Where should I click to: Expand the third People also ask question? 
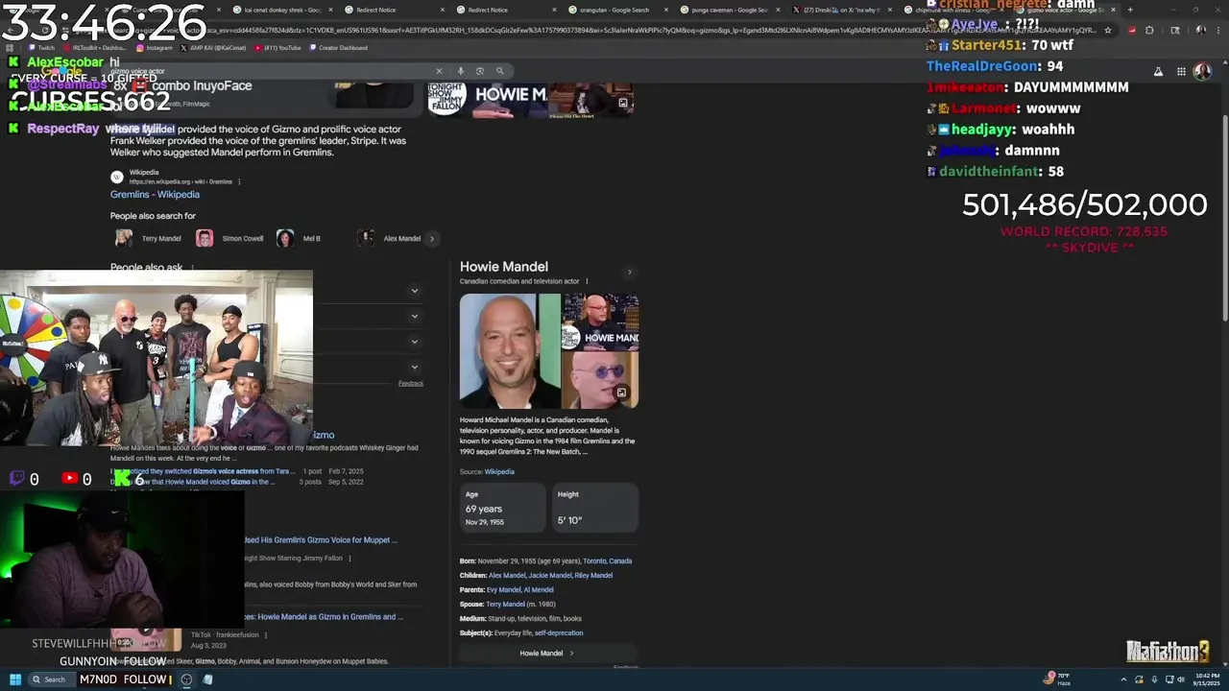(415, 342)
